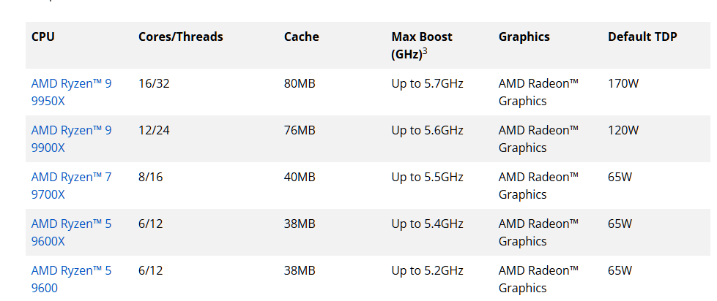Image resolution: width=717 pixels, height=301 pixels.
Task: Select the 80MB cache cell
Action: pyautogui.click(x=300, y=83)
